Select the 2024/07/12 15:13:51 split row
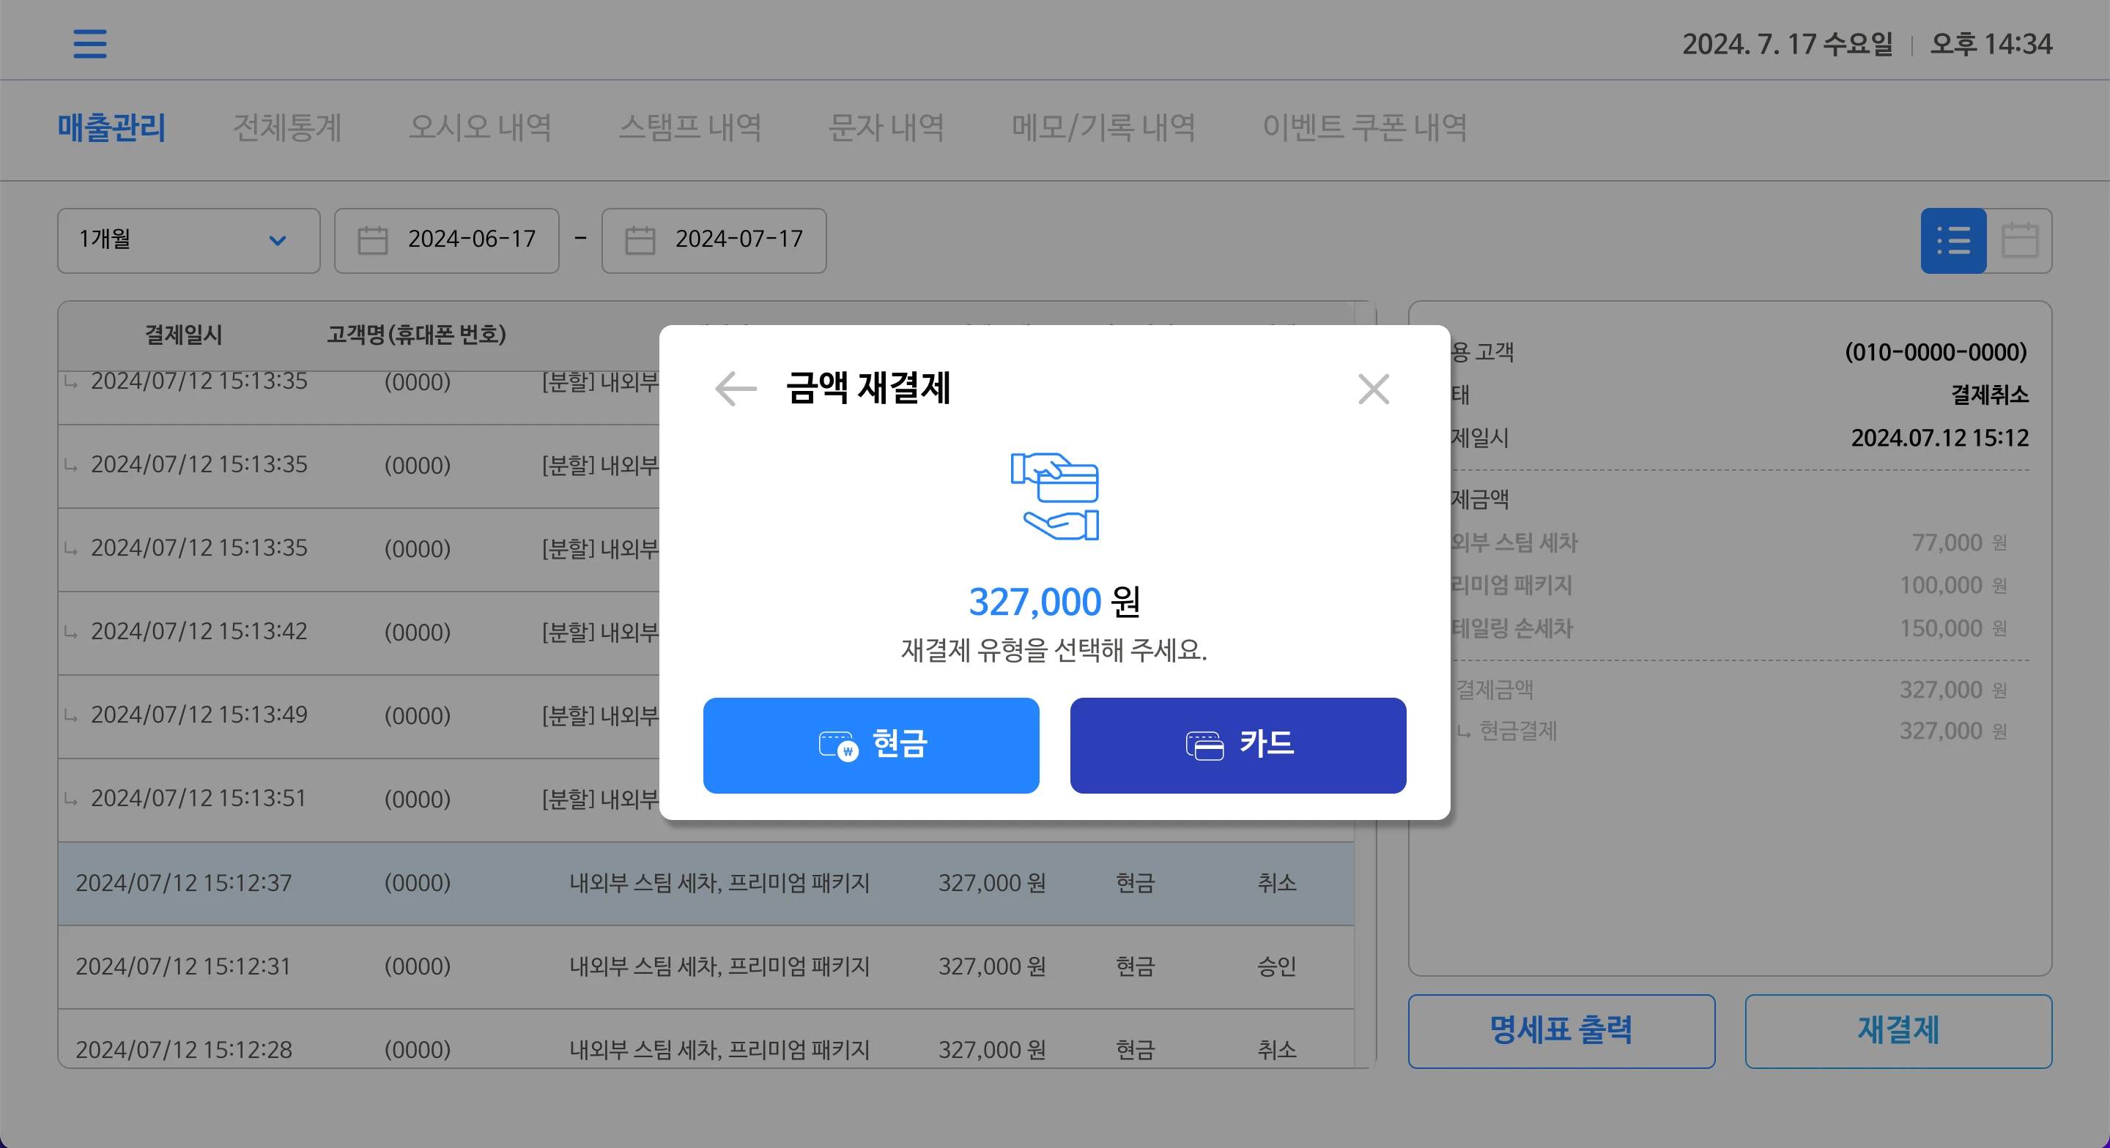The width and height of the screenshot is (2110, 1148). pos(359,799)
